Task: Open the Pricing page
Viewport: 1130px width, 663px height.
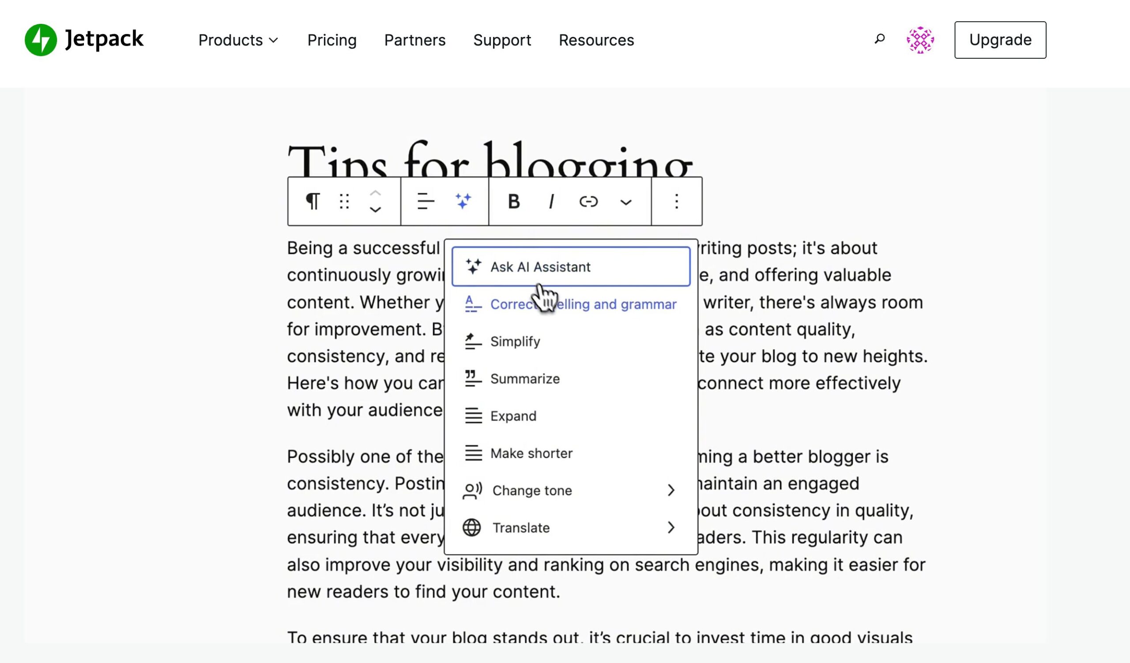Action: click(331, 40)
